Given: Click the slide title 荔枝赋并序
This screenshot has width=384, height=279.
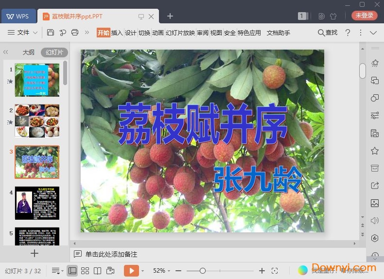Looking at the screenshot, I should [x=203, y=123].
